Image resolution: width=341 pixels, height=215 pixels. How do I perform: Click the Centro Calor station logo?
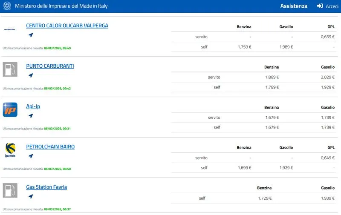point(10,29)
